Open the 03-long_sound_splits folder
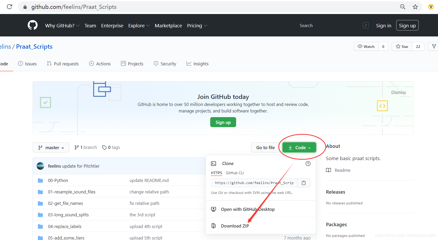 click(x=68, y=215)
